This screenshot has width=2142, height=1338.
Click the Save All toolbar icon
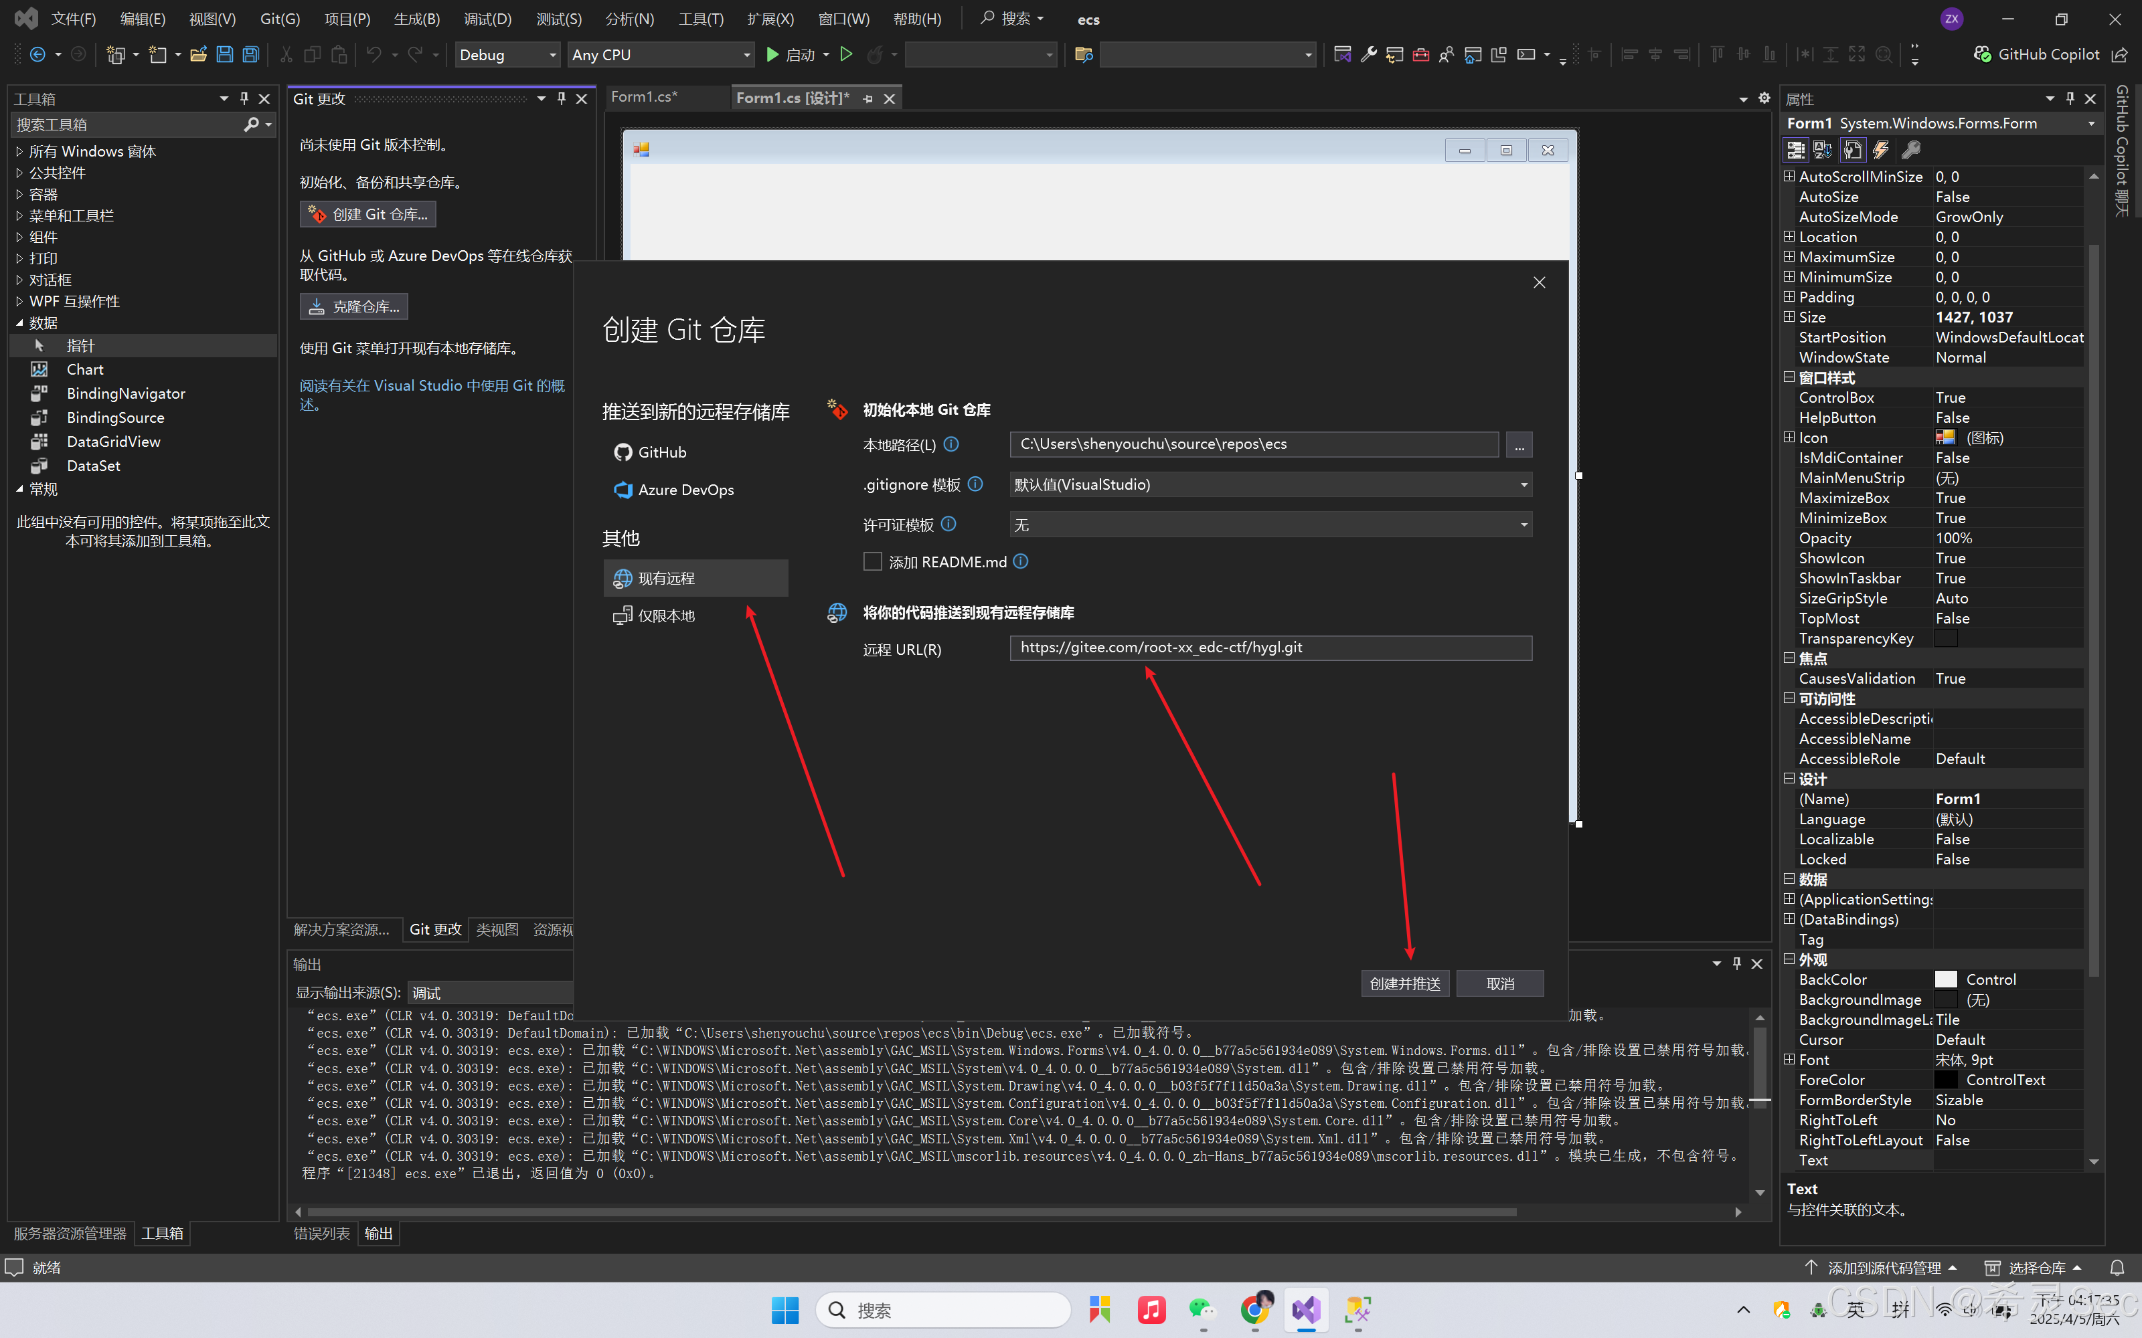coord(250,55)
